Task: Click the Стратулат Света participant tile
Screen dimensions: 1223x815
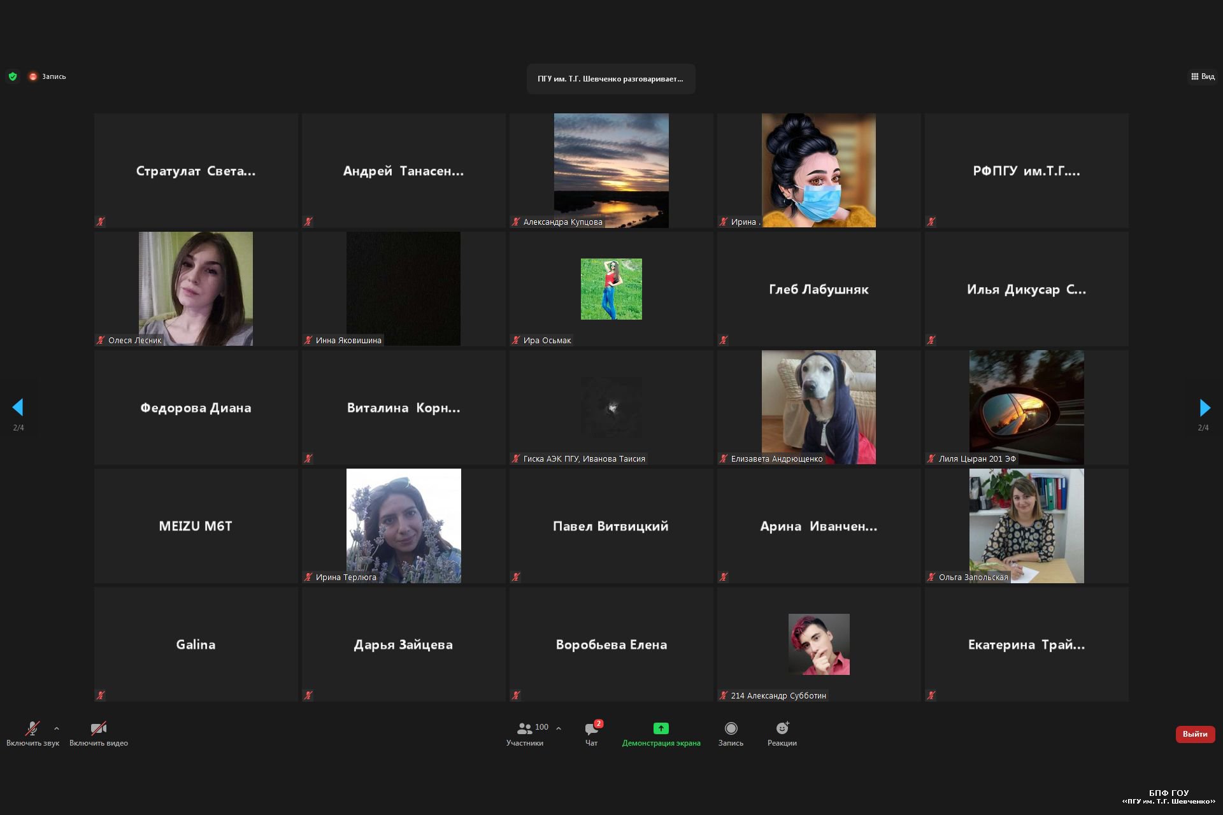Action: tap(196, 171)
